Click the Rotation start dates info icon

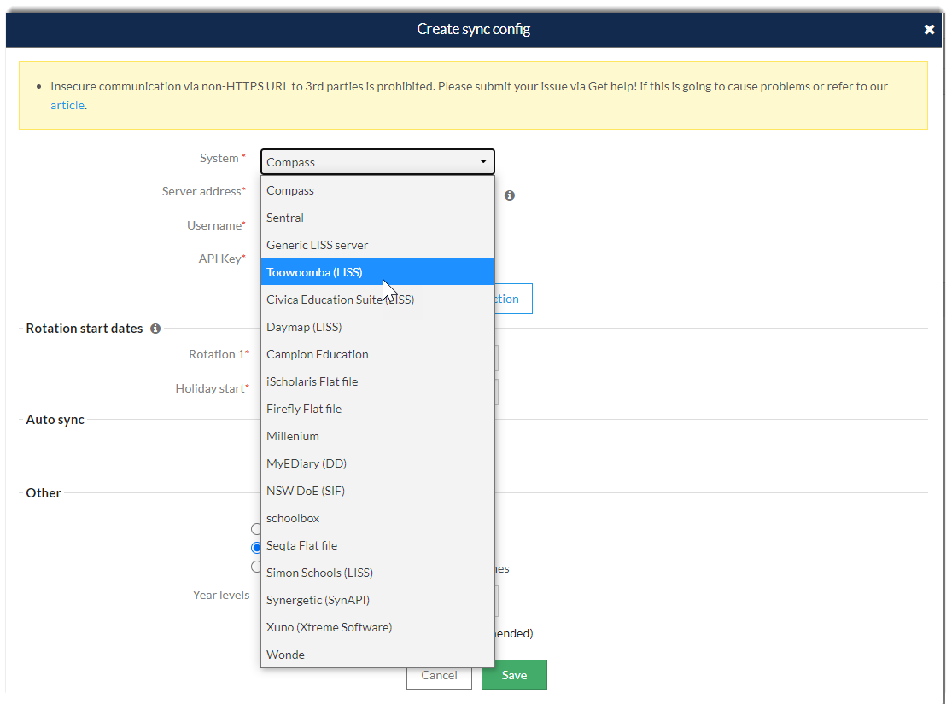[155, 329]
